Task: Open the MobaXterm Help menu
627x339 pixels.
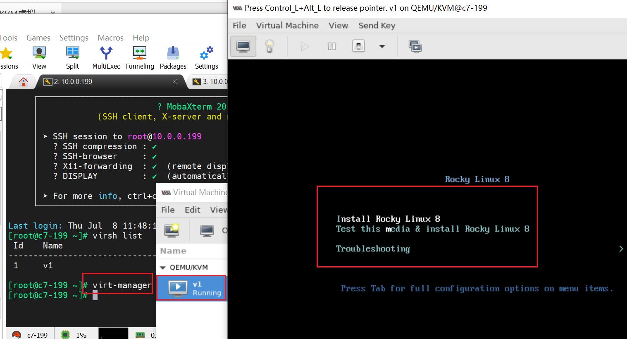Action: (x=141, y=38)
